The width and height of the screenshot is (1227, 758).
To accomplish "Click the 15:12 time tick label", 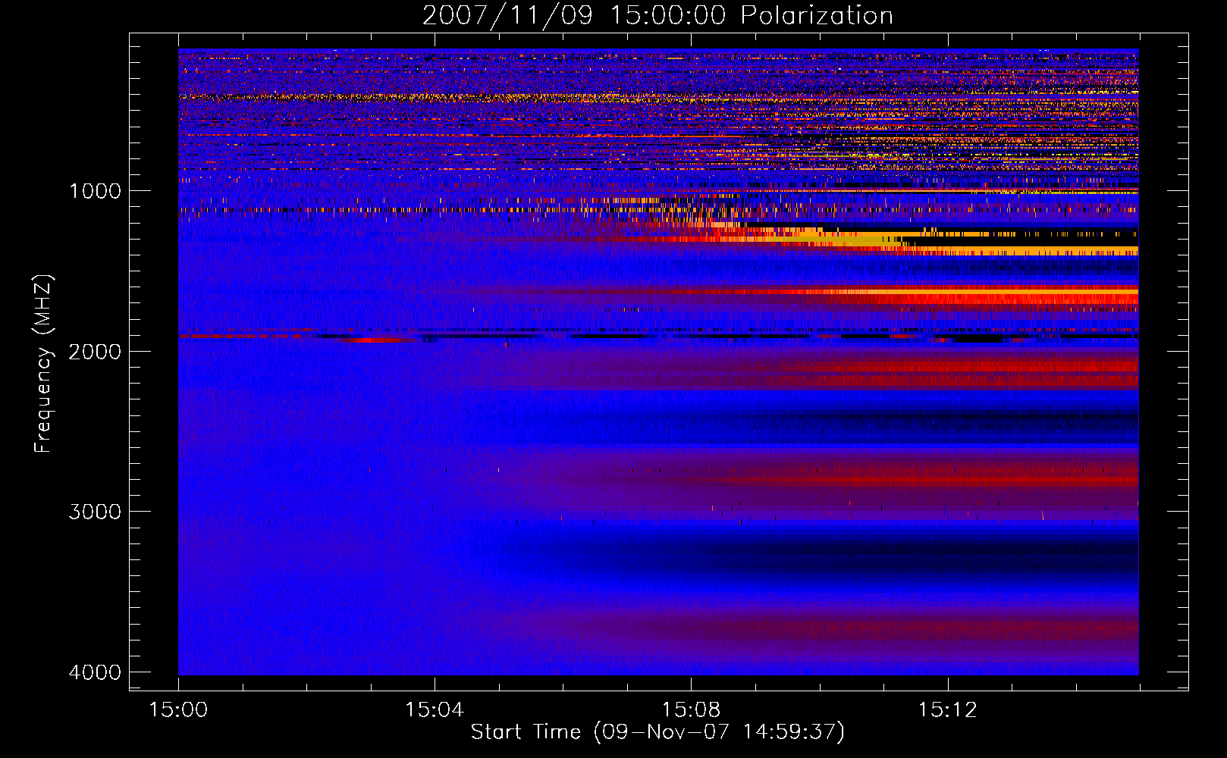I will coord(947,710).
